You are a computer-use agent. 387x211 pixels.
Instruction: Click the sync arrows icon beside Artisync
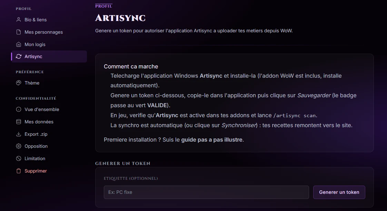pyautogui.click(x=19, y=56)
